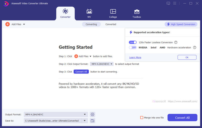The image size is (202, 128).
Task: Expand the toolbar Add Files dropdown arrow
Action: pyautogui.click(x=24, y=24)
